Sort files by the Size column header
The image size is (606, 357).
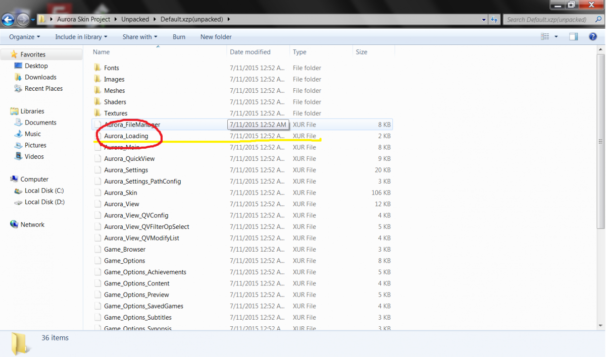pos(374,52)
